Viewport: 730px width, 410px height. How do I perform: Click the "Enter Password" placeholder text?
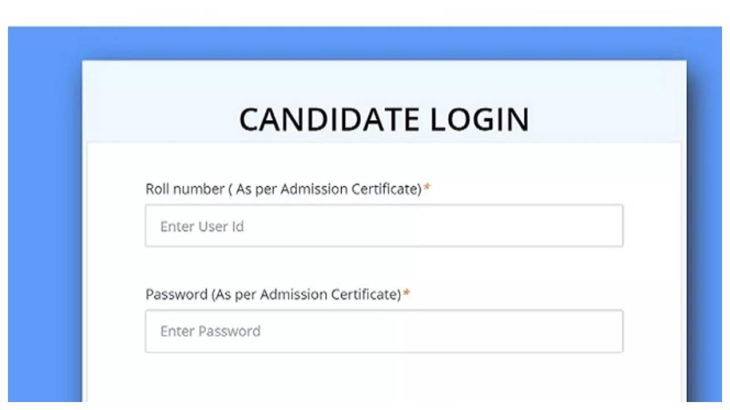click(210, 331)
